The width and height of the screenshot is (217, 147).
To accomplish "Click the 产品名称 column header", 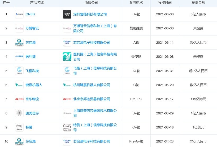I will [37, 3].
